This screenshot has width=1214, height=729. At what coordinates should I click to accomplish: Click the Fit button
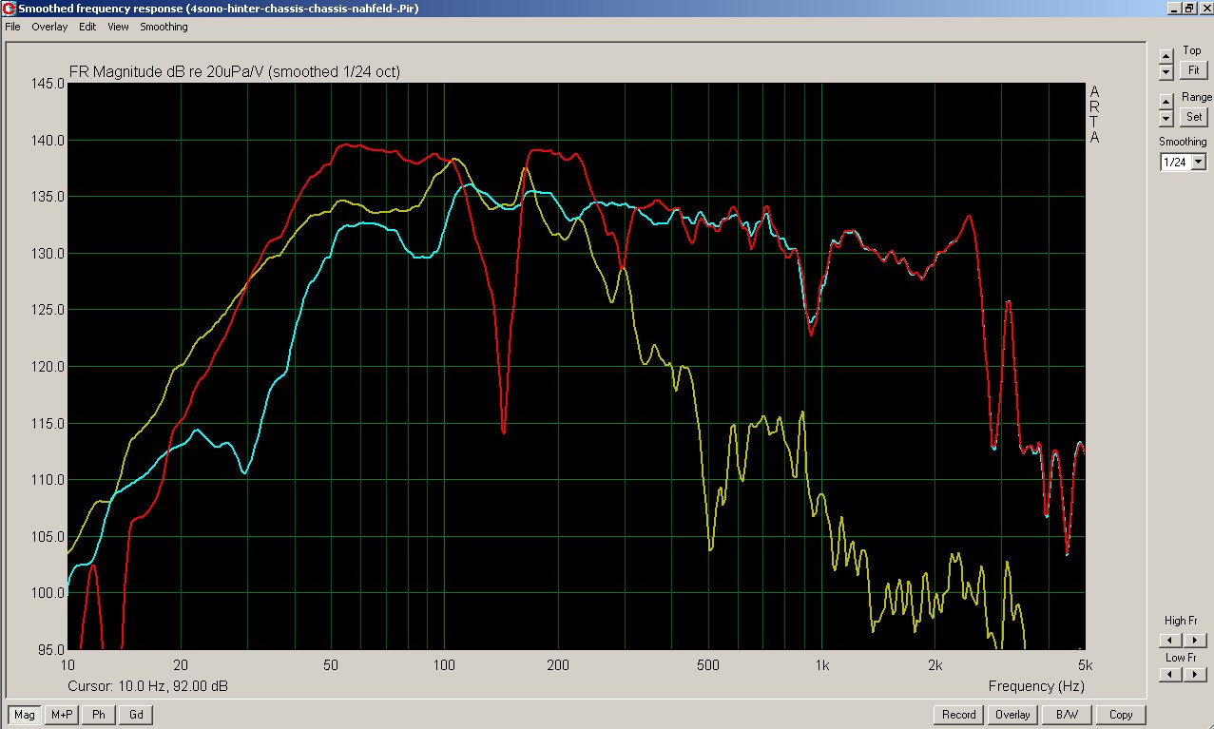[1192, 70]
